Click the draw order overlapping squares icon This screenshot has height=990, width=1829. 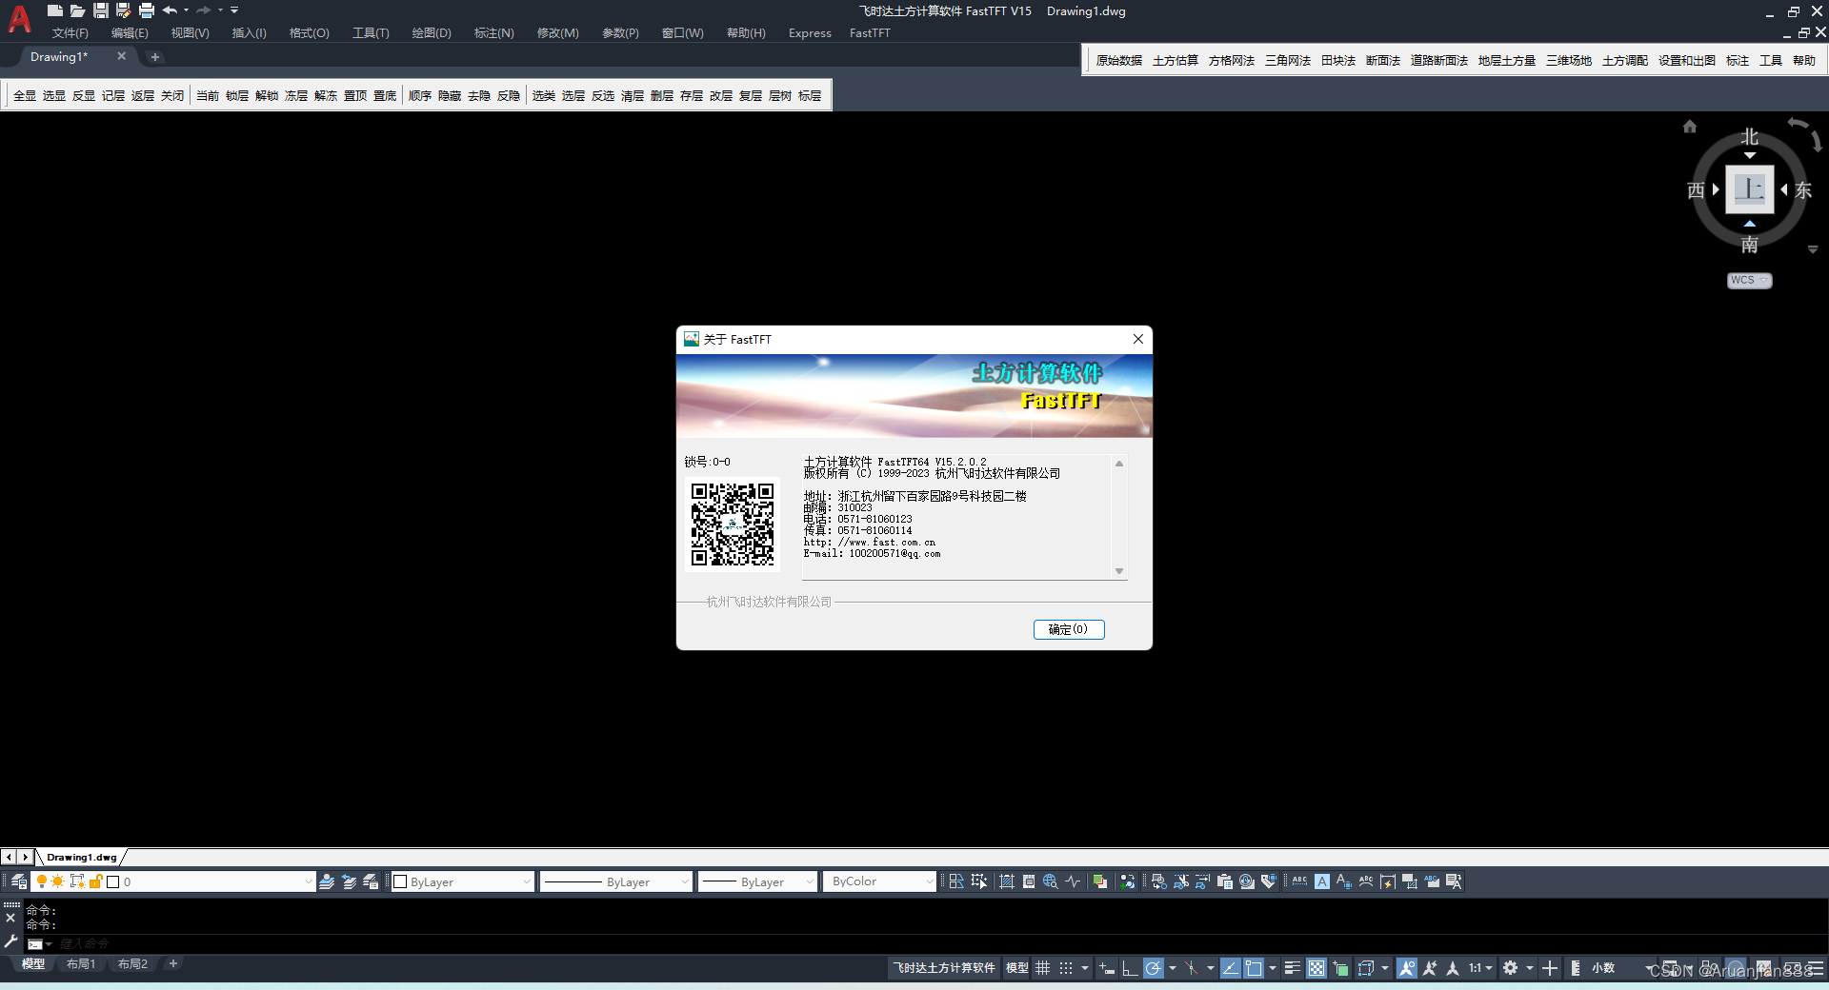[x=1099, y=881]
